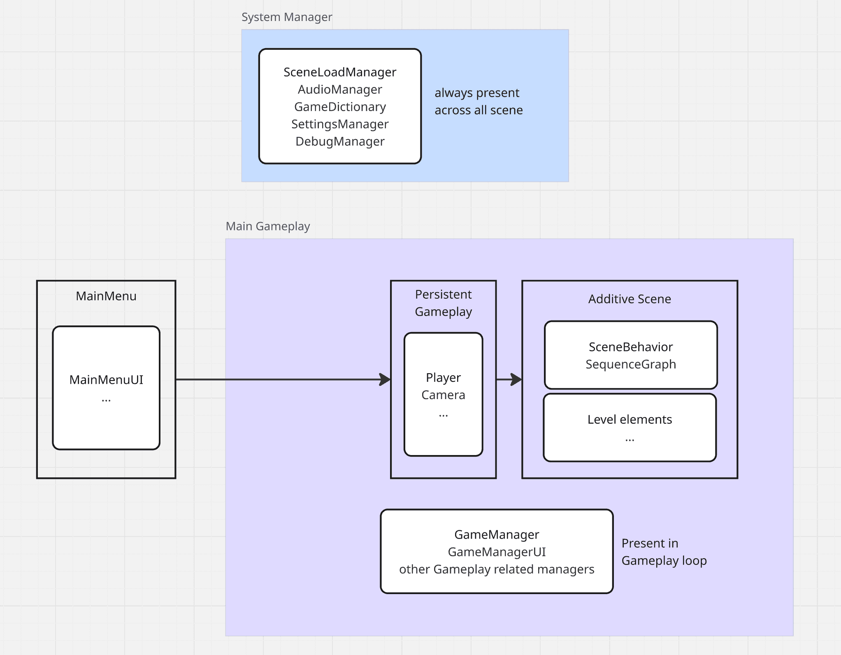Click the Additive Scene heading
Screen dimensions: 841x655
click(x=630, y=299)
